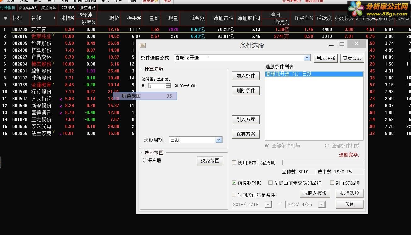Switch to the 行情报价 tab
Screen dimensions: 411x235
tap(8, 8)
